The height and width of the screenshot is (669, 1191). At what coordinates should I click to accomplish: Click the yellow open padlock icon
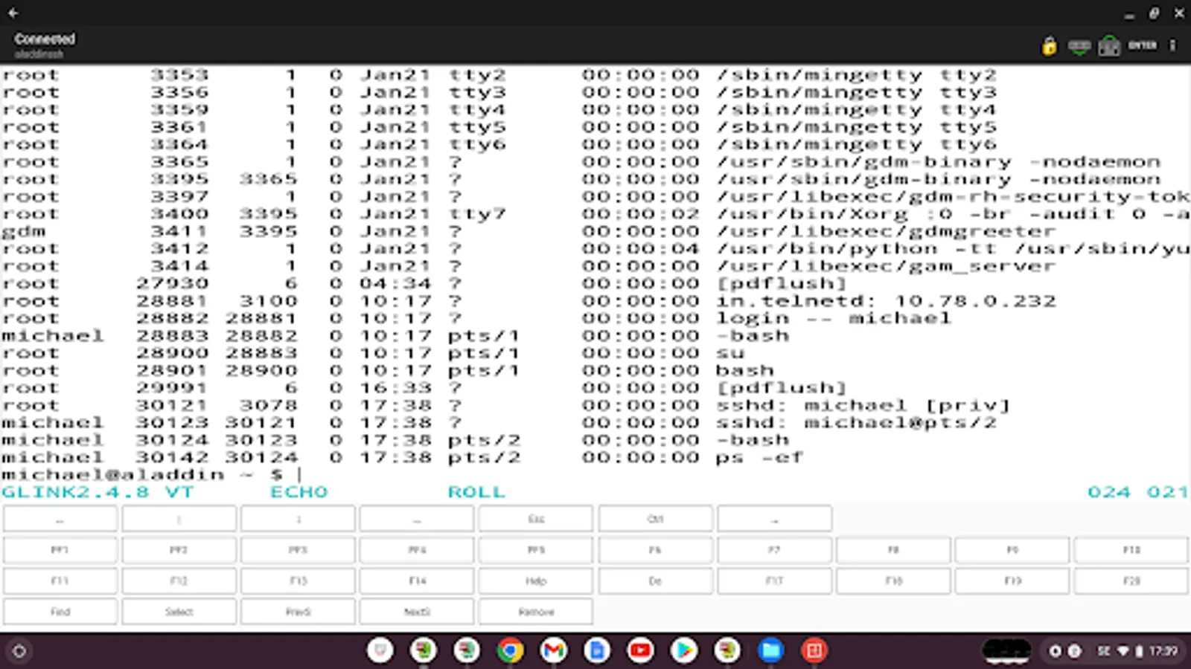1049,46
